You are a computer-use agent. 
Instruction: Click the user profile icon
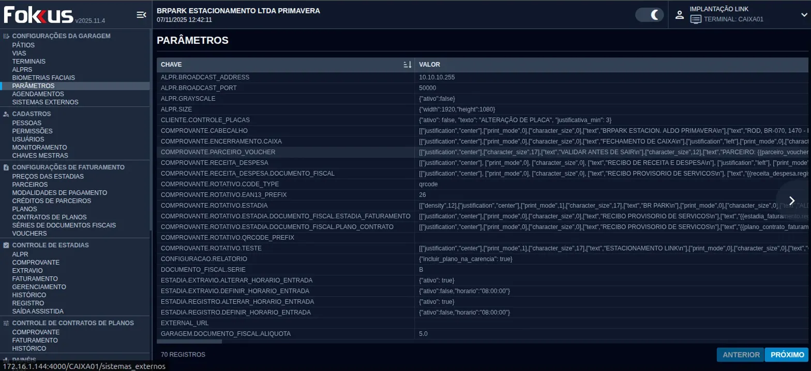click(x=680, y=15)
